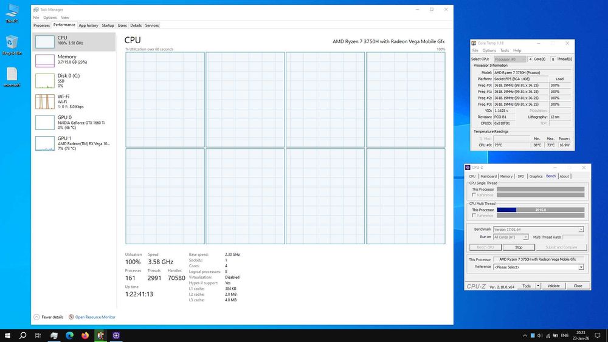Switch to the Services tab
Image resolution: width=608 pixels, height=342 pixels.
[152, 25]
